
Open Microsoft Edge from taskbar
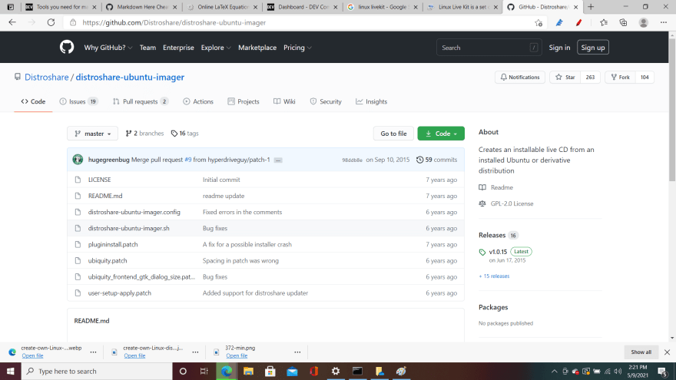click(227, 371)
